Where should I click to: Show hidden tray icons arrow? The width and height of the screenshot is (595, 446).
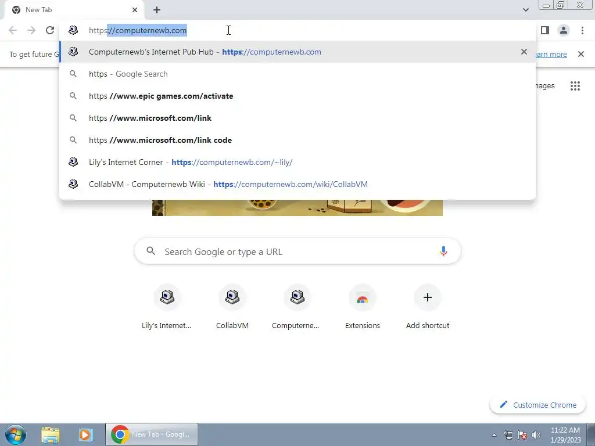[494, 435]
